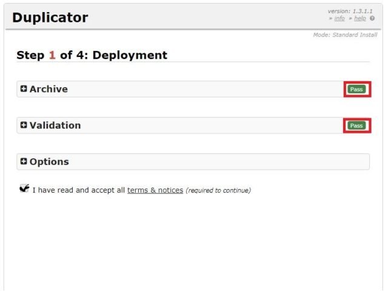Click the green Pass badge for Validation
The height and width of the screenshot is (291, 388).
(356, 125)
